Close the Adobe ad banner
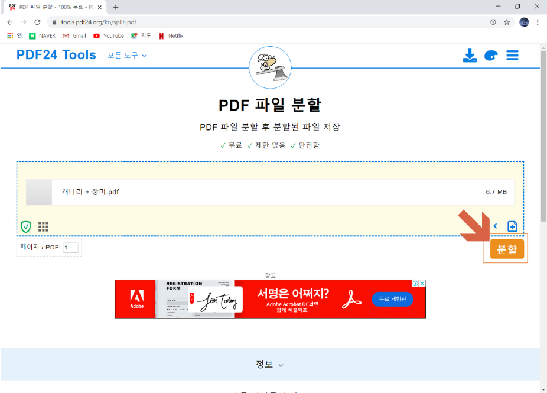 pos(422,284)
